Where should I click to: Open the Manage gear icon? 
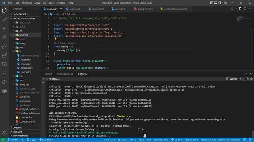click(4, 133)
